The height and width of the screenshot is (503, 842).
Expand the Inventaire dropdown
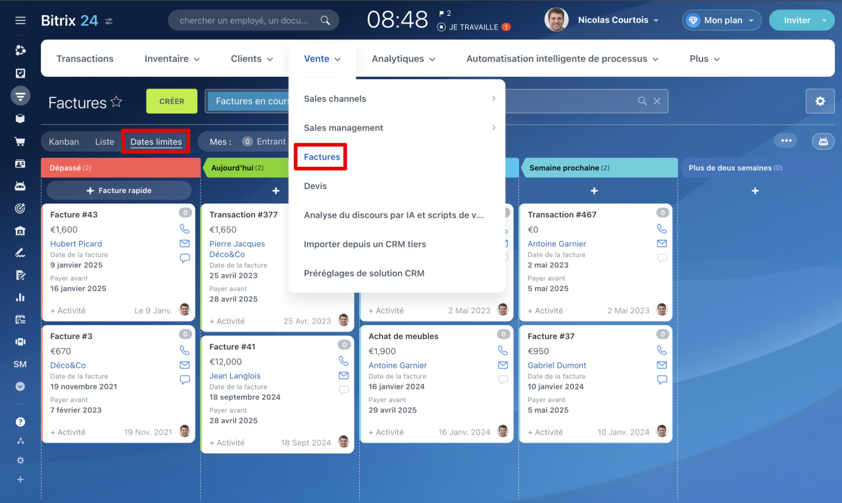click(x=172, y=59)
